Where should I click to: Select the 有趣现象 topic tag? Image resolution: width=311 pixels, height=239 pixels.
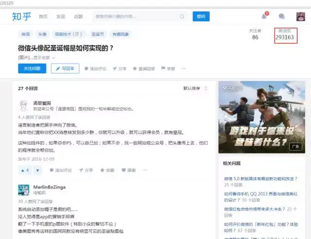[x=121, y=34]
